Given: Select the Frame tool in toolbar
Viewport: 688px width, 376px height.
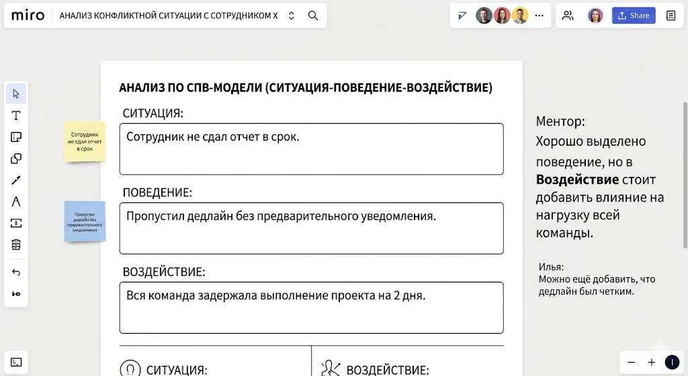Looking at the screenshot, I should coord(16,223).
